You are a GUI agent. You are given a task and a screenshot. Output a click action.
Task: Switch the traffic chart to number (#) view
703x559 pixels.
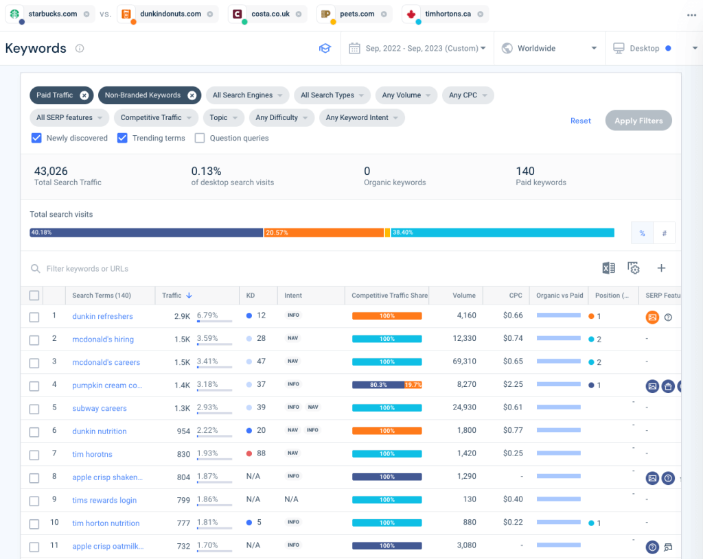coord(663,233)
